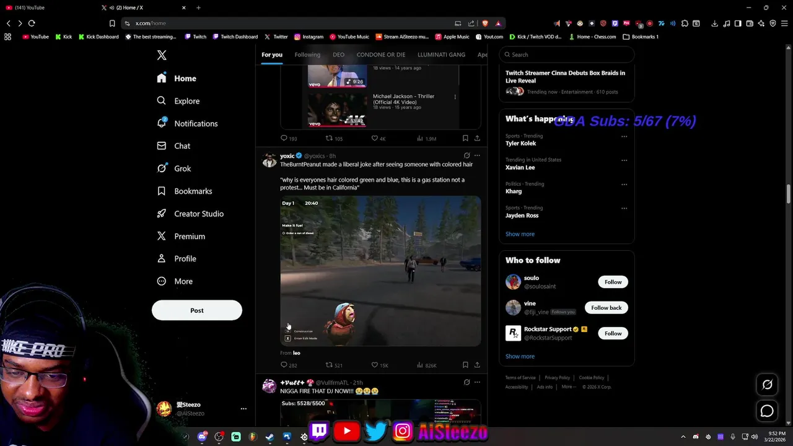Image resolution: width=793 pixels, height=446 pixels.
Task: Follow soulo
Action: click(x=613, y=282)
